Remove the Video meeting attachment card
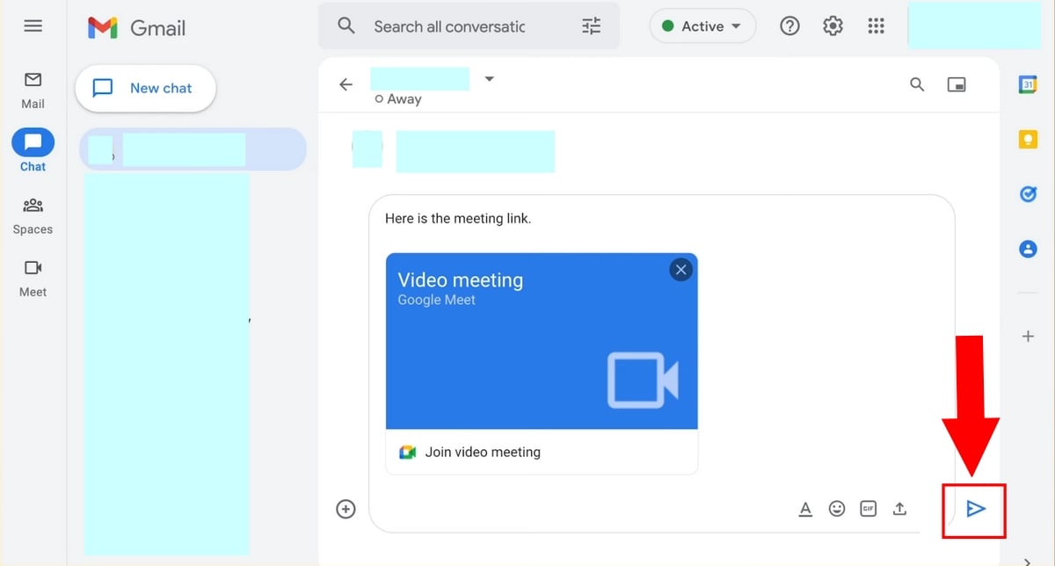 680,270
